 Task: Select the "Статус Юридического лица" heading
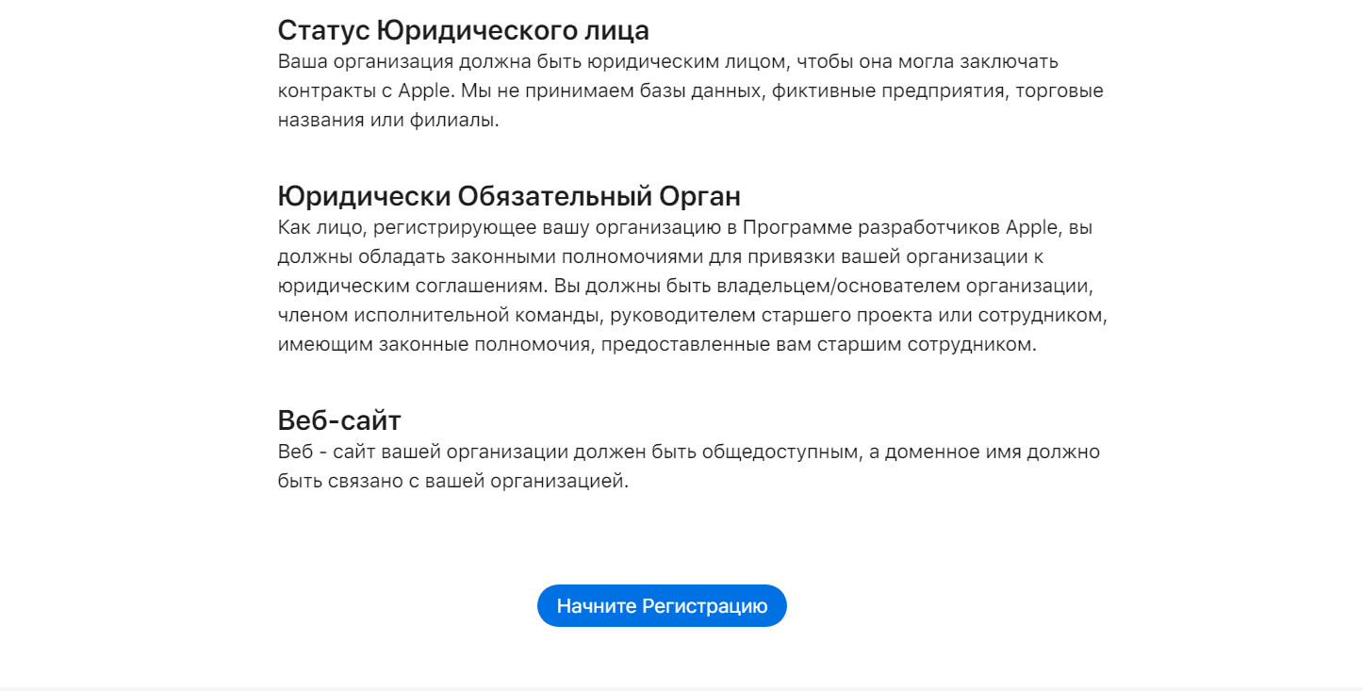click(x=464, y=30)
